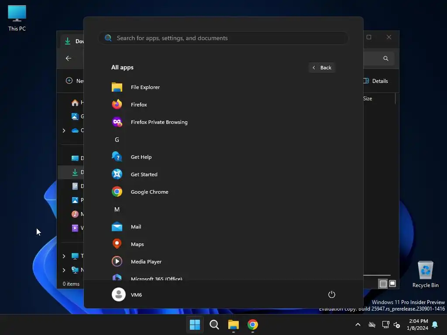Click the Start menu search field

(x=223, y=38)
